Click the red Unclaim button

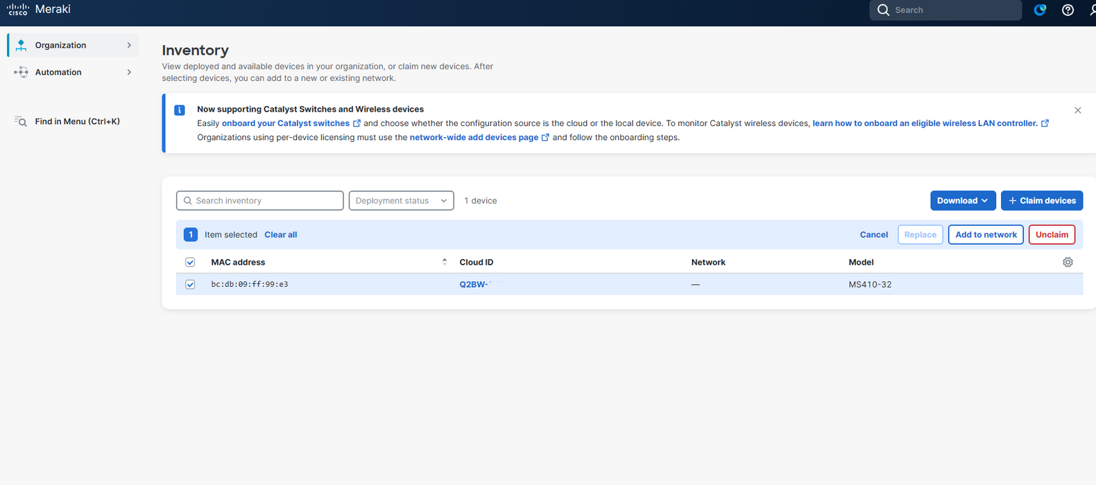1052,235
